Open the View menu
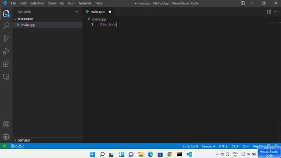Image resolution: width=281 pixels, height=158 pixels. (52, 3)
